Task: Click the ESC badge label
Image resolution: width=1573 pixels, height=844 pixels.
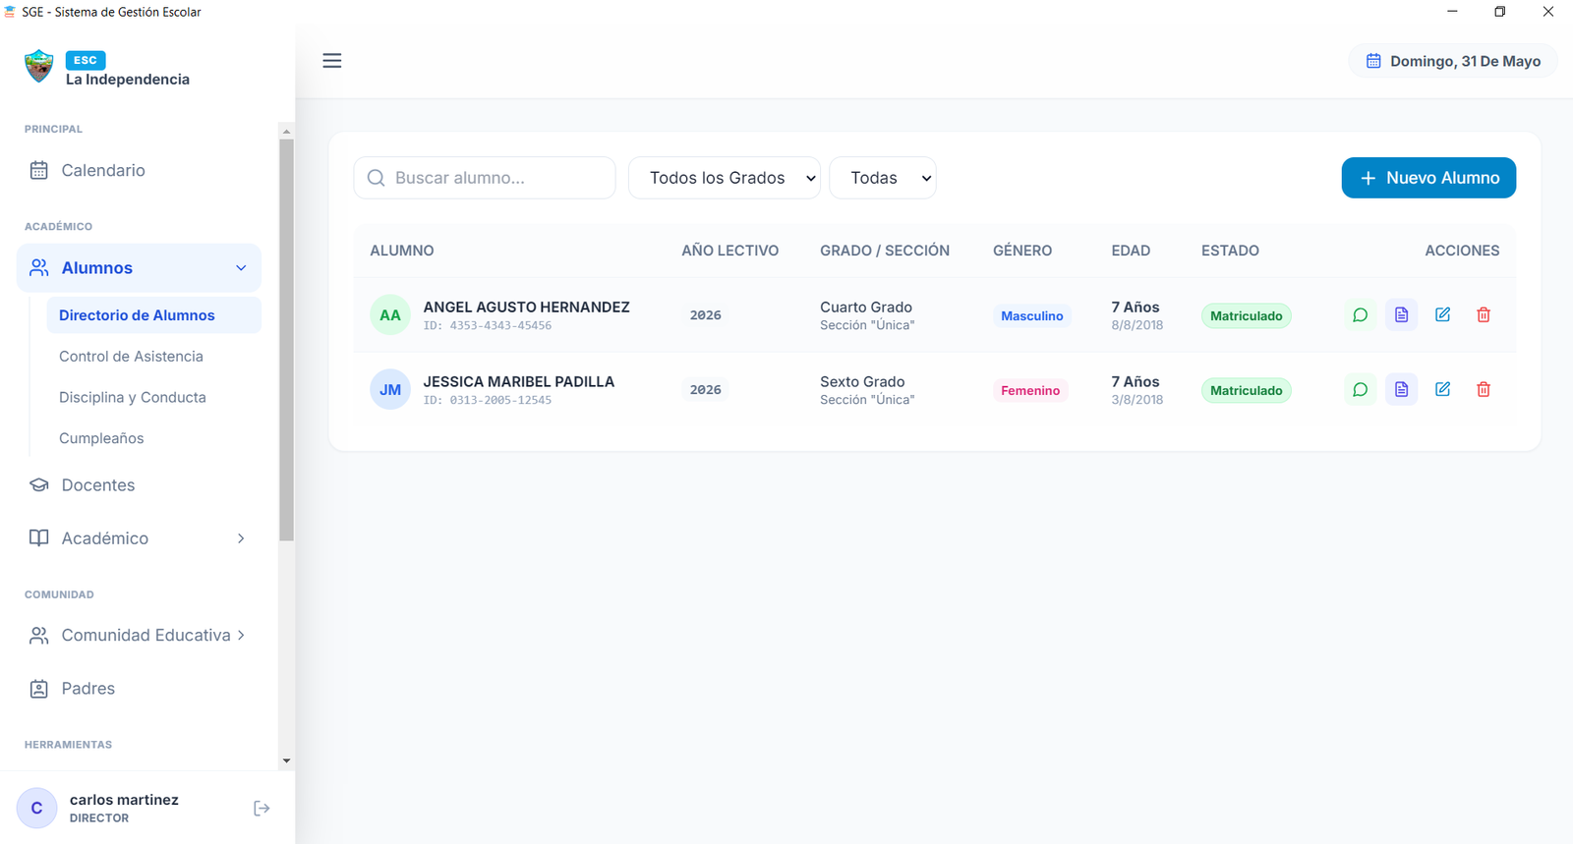Action: tap(86, 60)
